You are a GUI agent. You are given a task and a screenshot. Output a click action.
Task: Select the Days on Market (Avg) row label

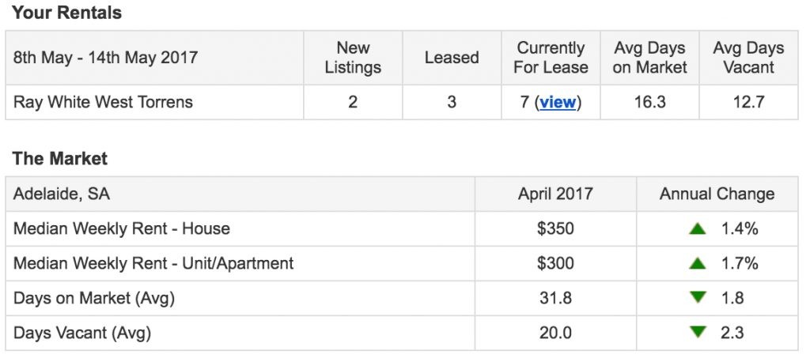point(94,298)
